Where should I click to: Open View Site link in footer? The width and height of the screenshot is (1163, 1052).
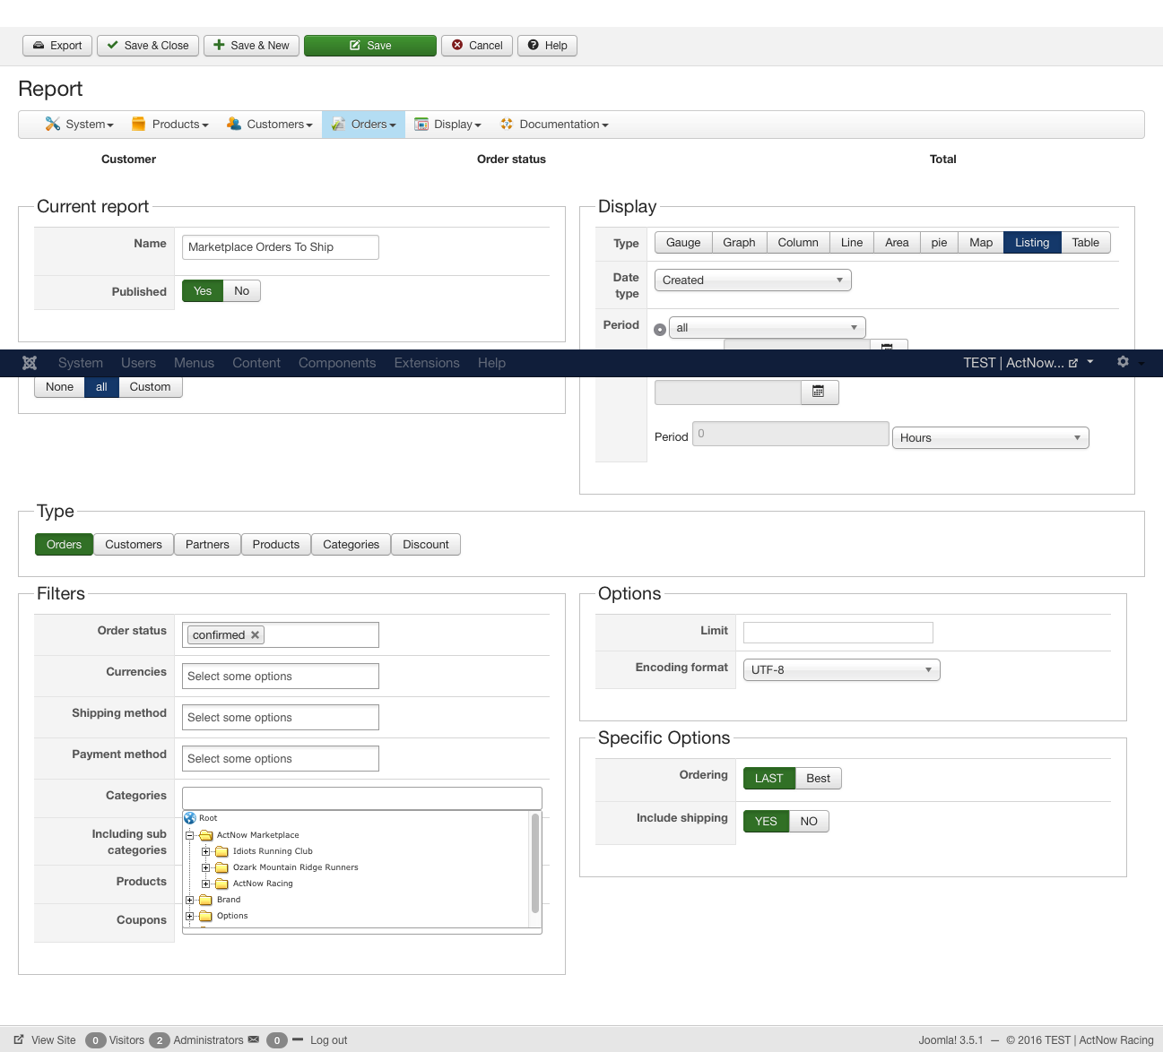pos(45,1040)
